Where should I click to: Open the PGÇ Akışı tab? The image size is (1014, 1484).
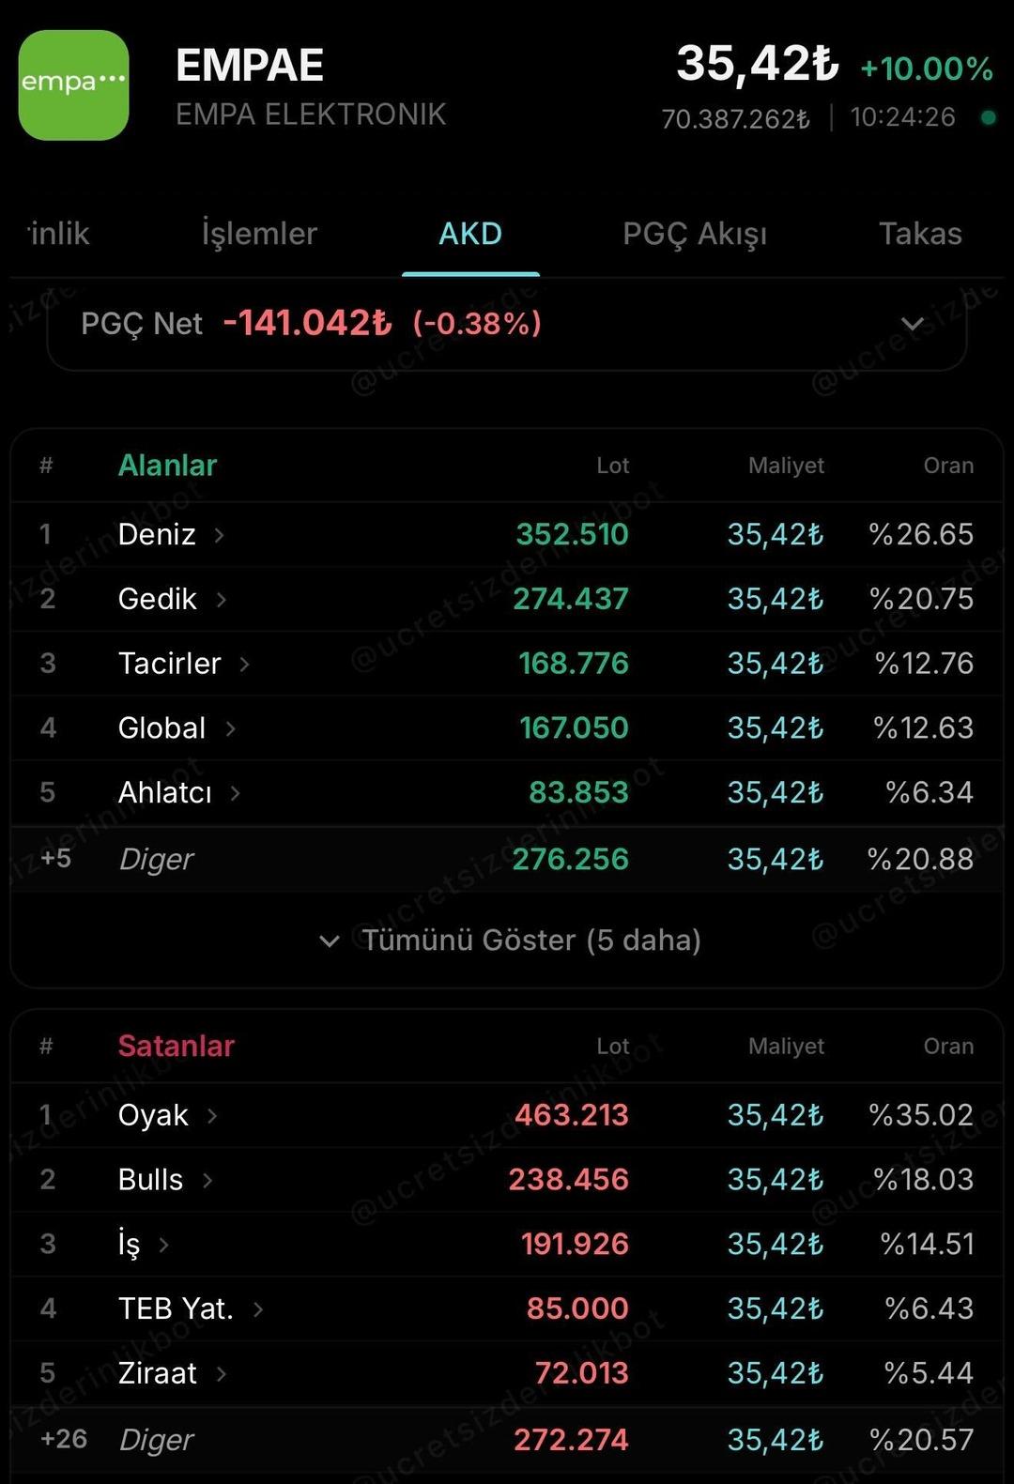pos(695,234)
